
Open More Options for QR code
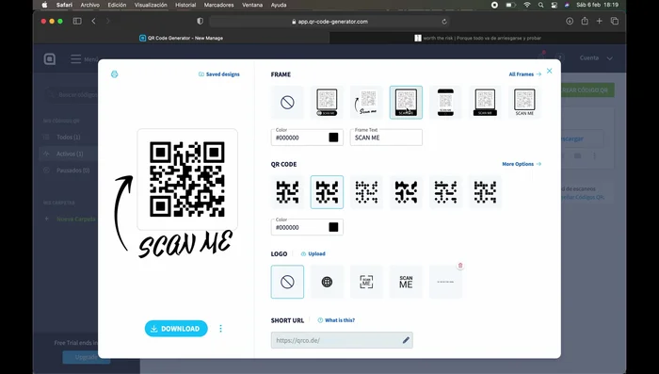(x=522, y=164)
